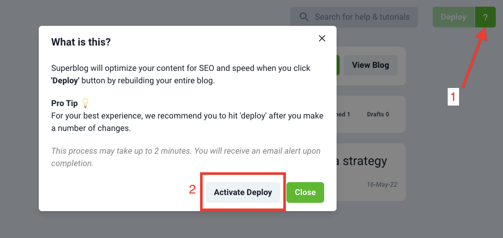Switch to the Drafts 0 tab
503x238 pixels.
click(x=378, y=114)
